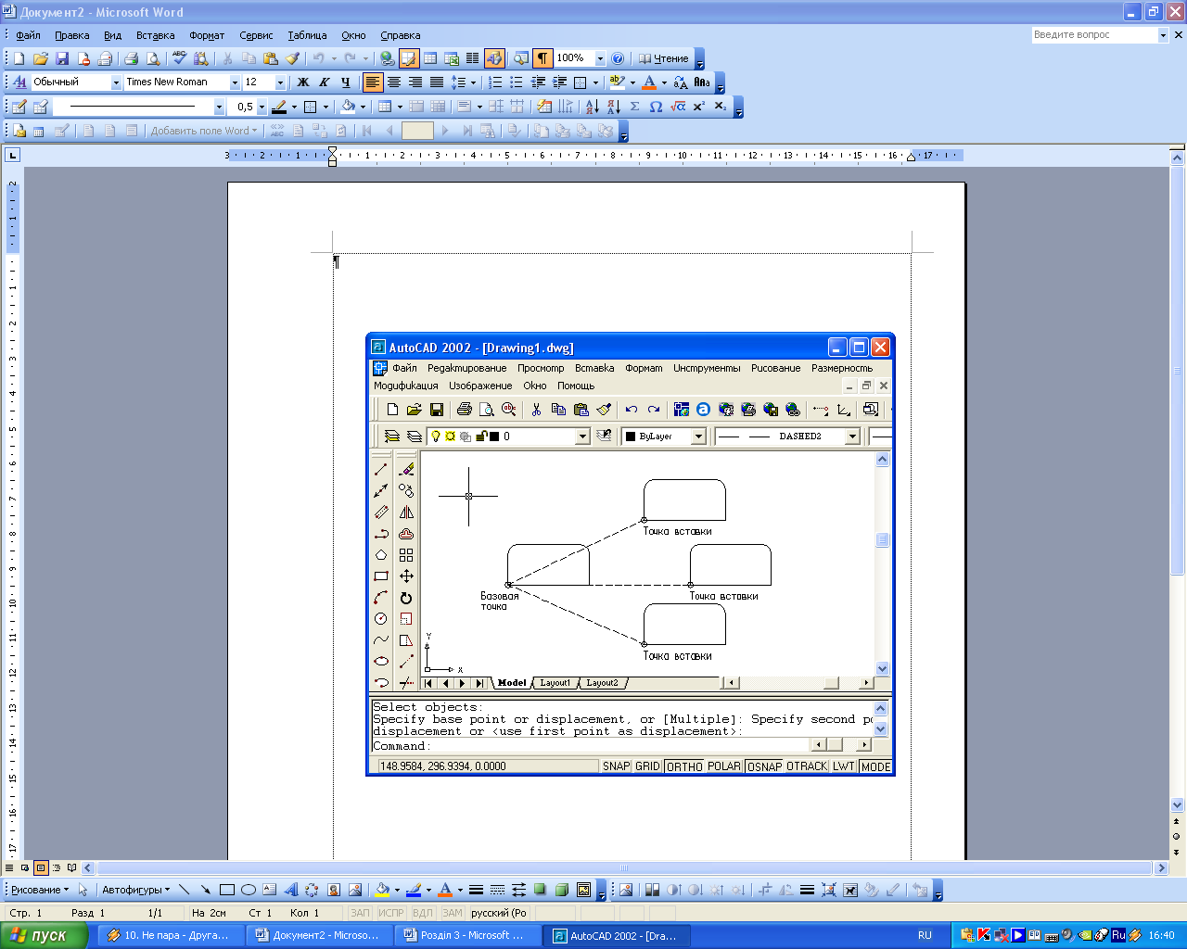Image resolution: width=1187 pixels, height=949 pixels.
Task: Toggle the Drawing toolbar button
Action: pyautogui.click(x=494, y=58)
